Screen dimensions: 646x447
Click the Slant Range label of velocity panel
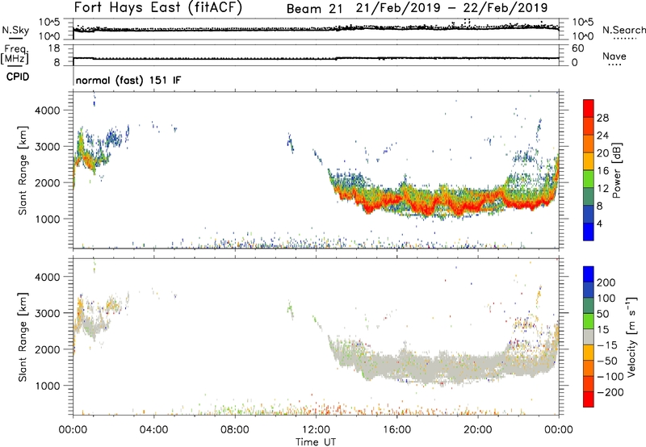pyautogui.click(x=23, y=336)
